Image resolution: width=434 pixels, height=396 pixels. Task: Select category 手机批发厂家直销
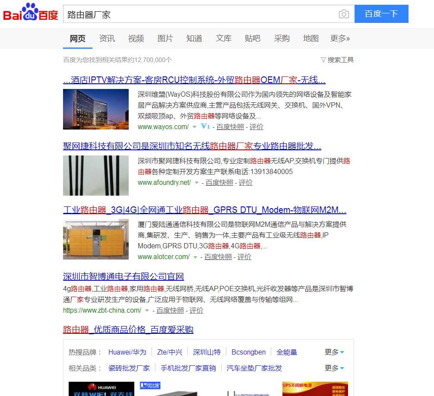(188, 368)
